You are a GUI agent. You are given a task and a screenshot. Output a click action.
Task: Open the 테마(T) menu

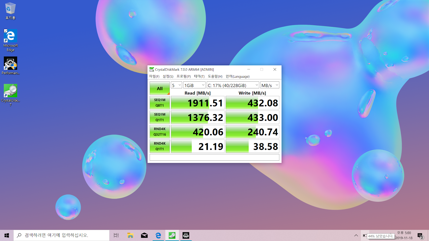coord(199,76)
